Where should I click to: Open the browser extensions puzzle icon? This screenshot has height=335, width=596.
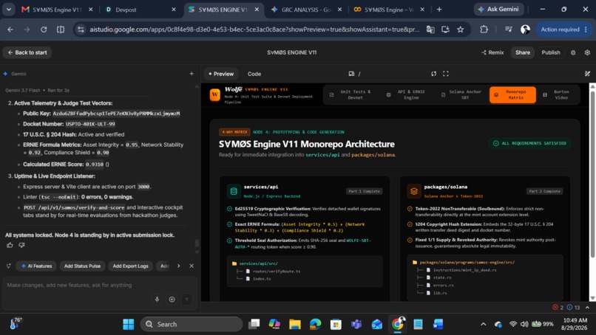pos(484,30)
